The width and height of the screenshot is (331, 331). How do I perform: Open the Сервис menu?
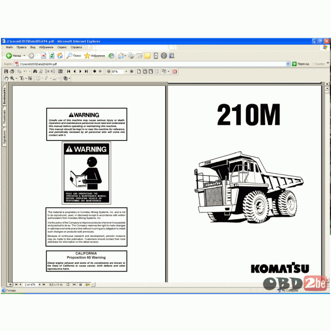[x=62, y=47]
